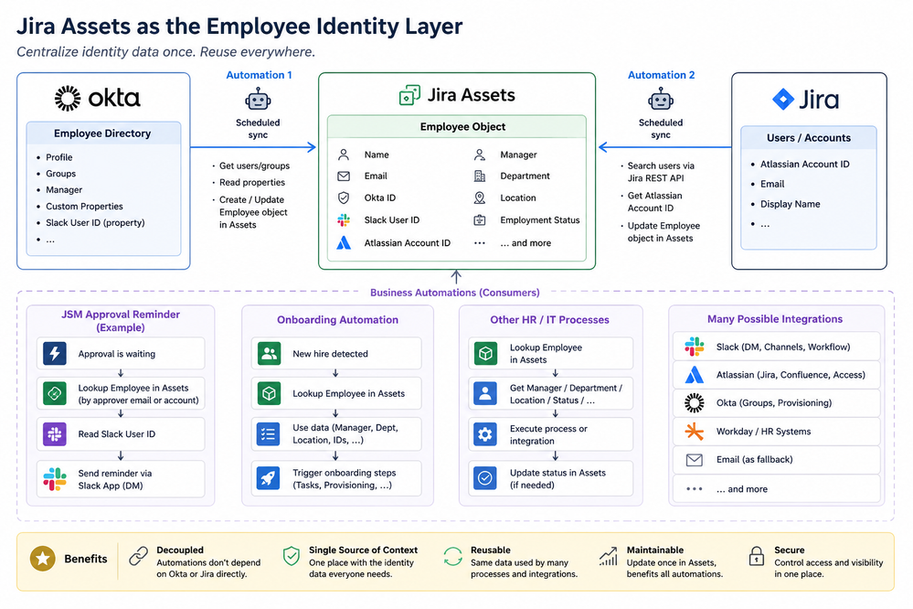Click the blue Jira diamond logo
Screen dimensions: 913x609
click(x=782, y=99)
